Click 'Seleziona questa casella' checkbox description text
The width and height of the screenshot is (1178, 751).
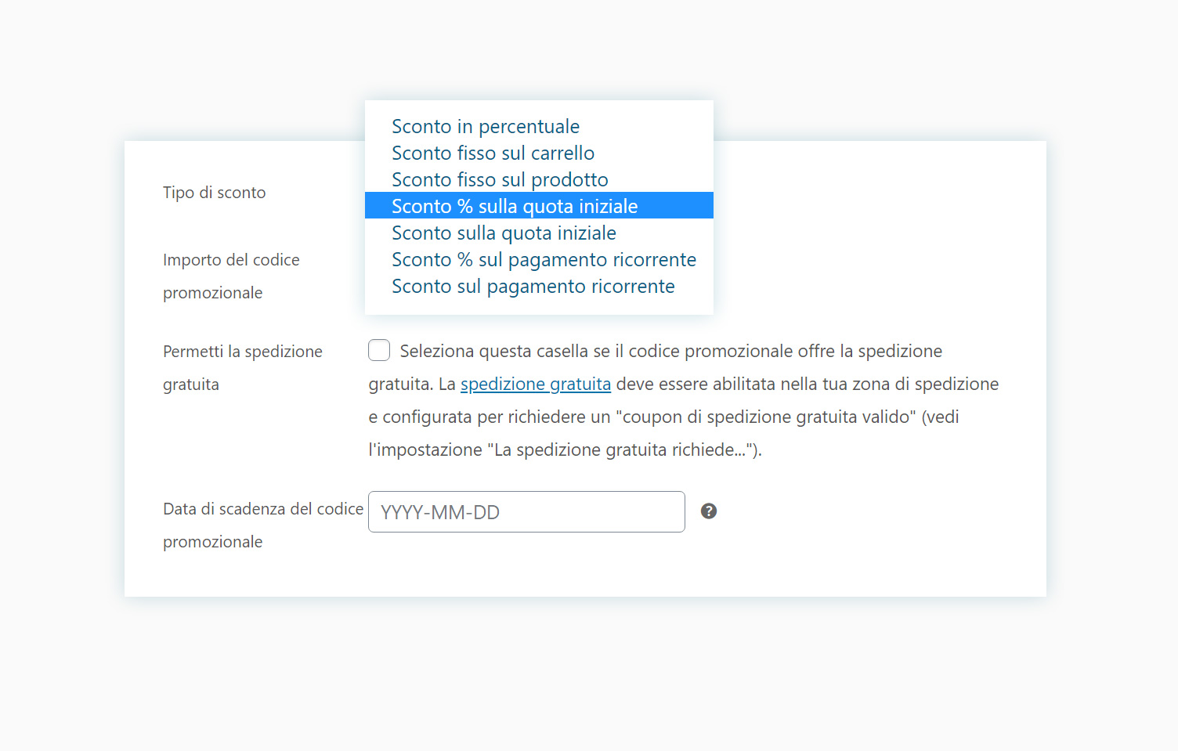(x=670, y=351)
